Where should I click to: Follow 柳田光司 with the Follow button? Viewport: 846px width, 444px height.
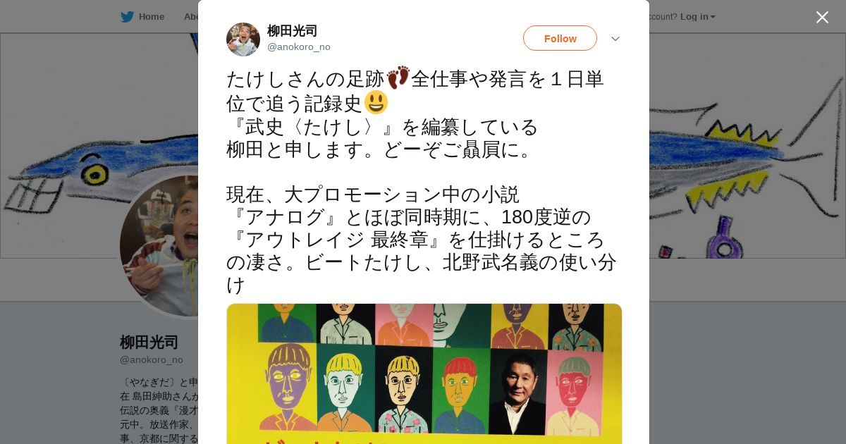pyautogui.click(x=560, y=38)
